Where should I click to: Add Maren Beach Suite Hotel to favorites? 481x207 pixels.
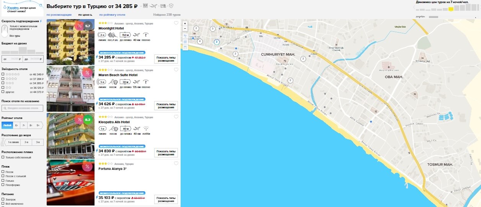pyautogui.click(x=176, y=70)
